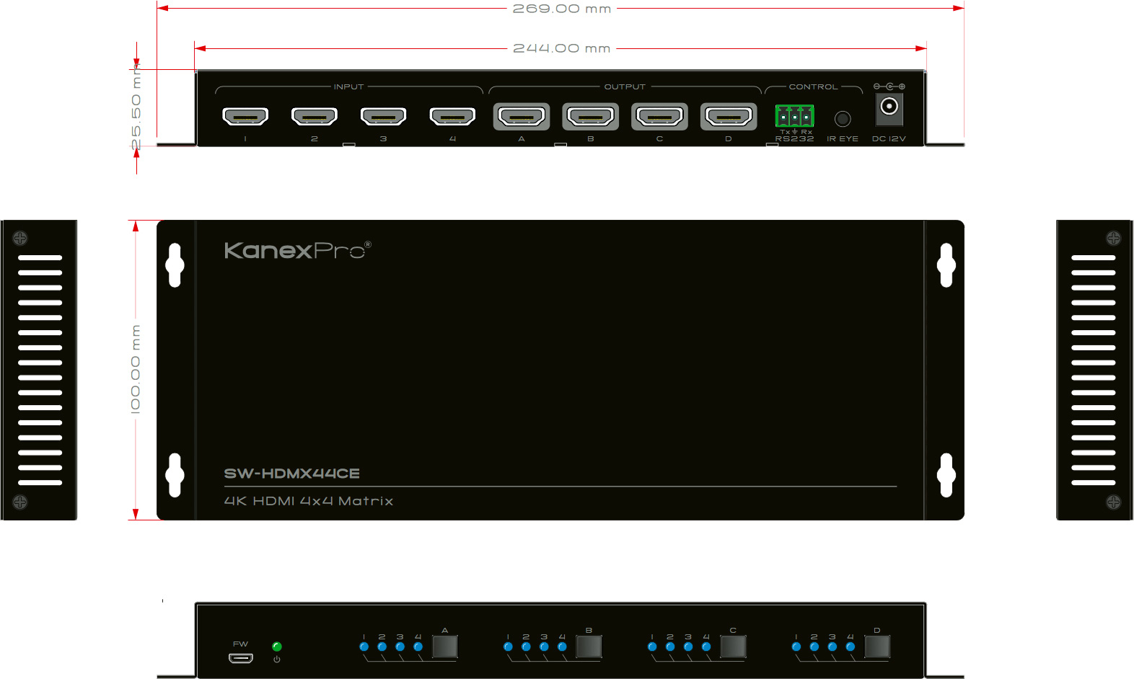
Task: Click the DC polarity symbol
Action: (889, 86)
